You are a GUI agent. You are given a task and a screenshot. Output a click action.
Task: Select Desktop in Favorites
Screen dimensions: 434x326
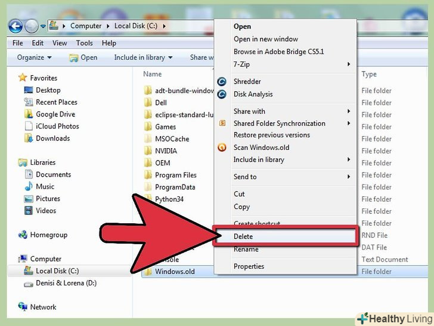pyautogui.click(x=48, y=90)
